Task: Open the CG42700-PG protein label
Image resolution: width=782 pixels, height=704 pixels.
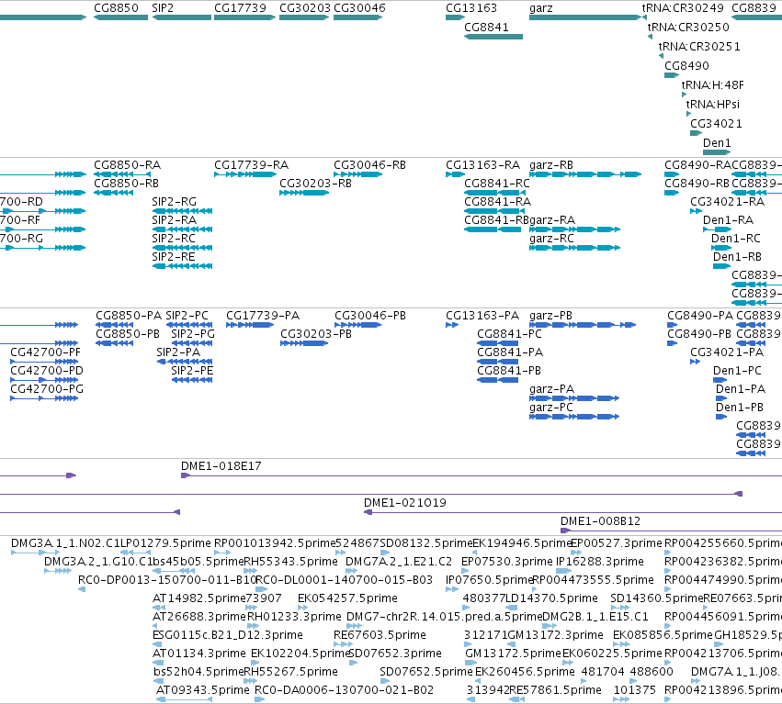Action: [47, 389]
